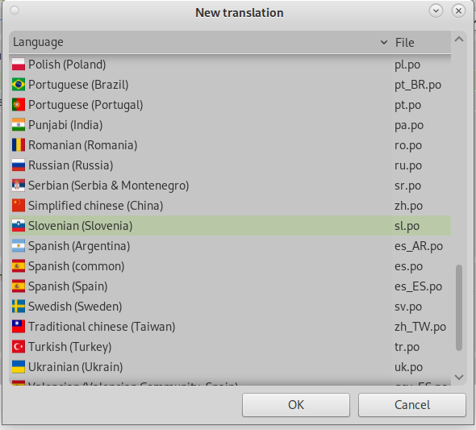This screenshot has width=476, height=430.
Task: Click the Slovenia flag icon
Action: coord(19,226)
